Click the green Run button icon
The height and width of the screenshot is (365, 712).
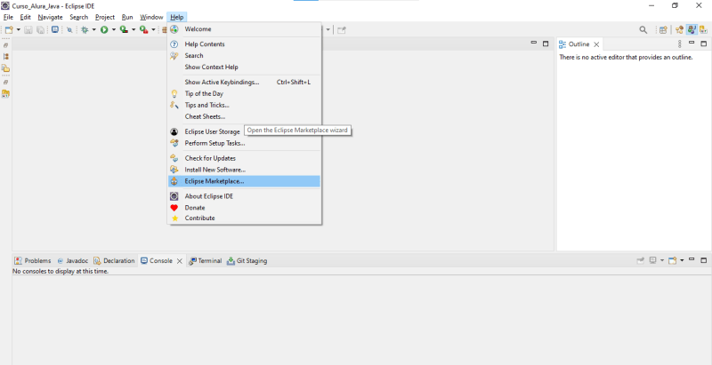tap(104, 30)
